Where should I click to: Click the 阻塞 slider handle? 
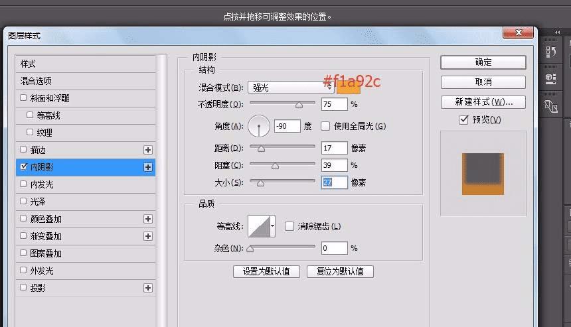(x=276, y=166)
